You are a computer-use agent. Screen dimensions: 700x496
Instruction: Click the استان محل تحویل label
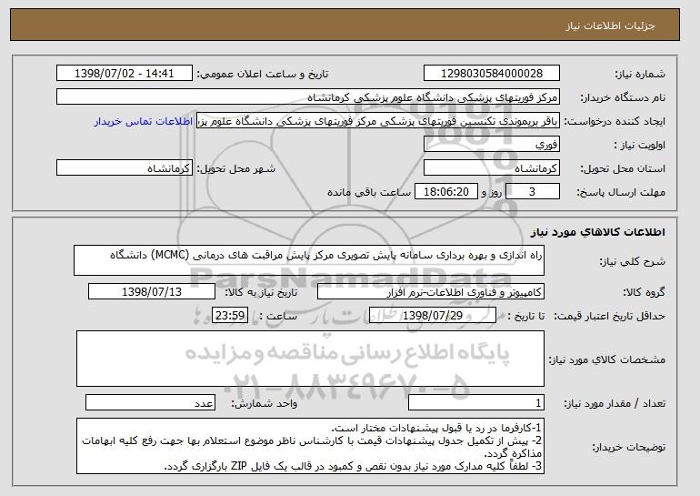point(623,168)
